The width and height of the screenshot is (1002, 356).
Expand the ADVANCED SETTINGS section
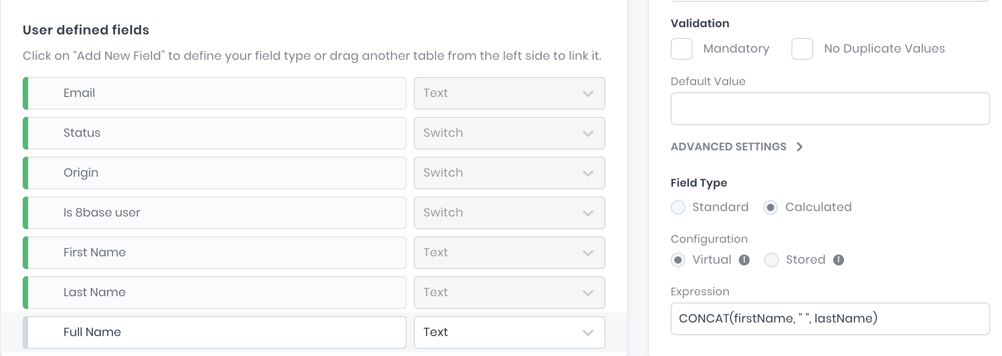728,147
